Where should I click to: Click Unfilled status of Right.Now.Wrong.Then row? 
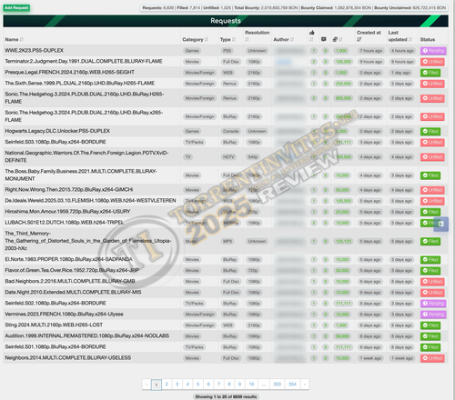(x=432, y=190)
